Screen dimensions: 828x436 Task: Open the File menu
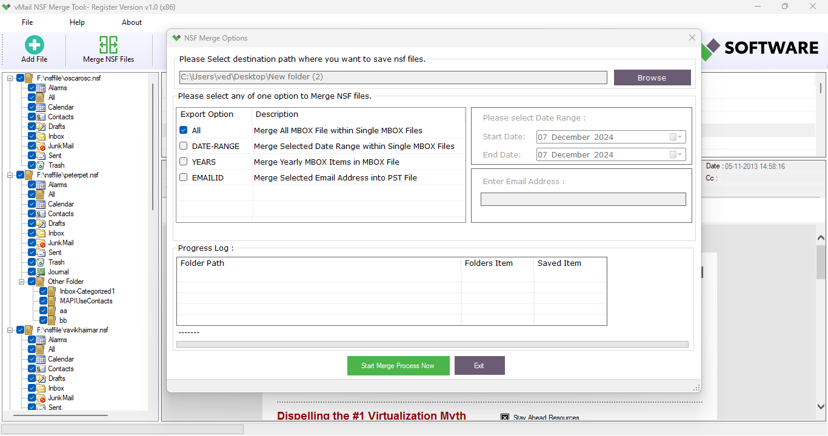tap(27, 22)
